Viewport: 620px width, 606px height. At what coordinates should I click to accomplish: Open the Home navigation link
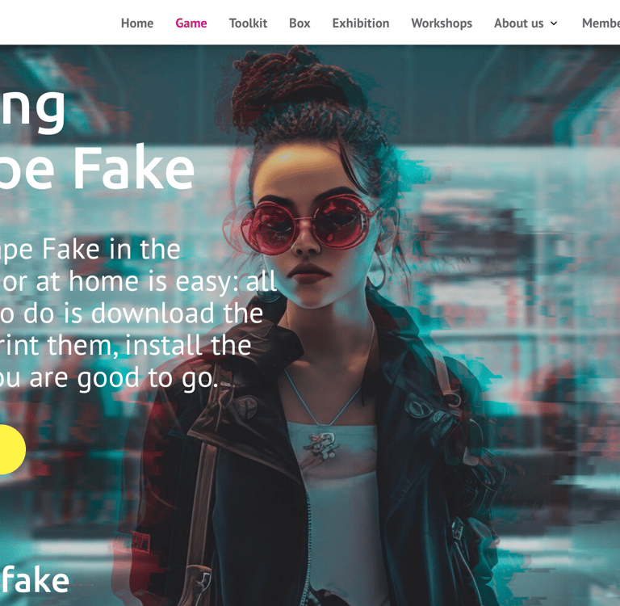(136, 23)
